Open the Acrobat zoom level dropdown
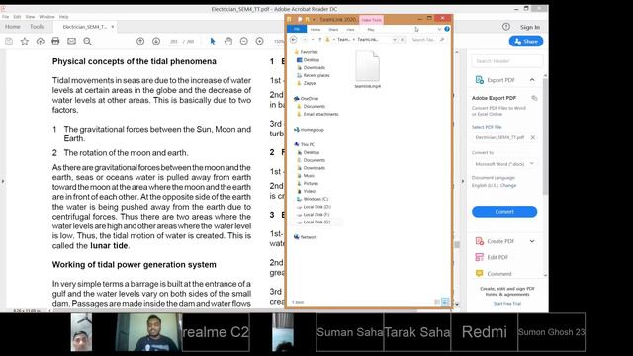The image size is (633, 356). [279, 41]
